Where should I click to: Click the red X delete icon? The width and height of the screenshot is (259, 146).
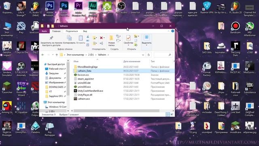click(101, 38)
